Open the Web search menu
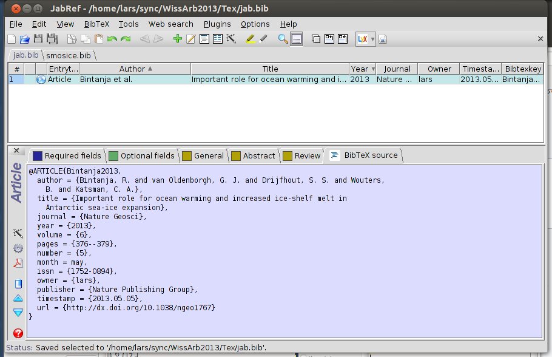 171,24
